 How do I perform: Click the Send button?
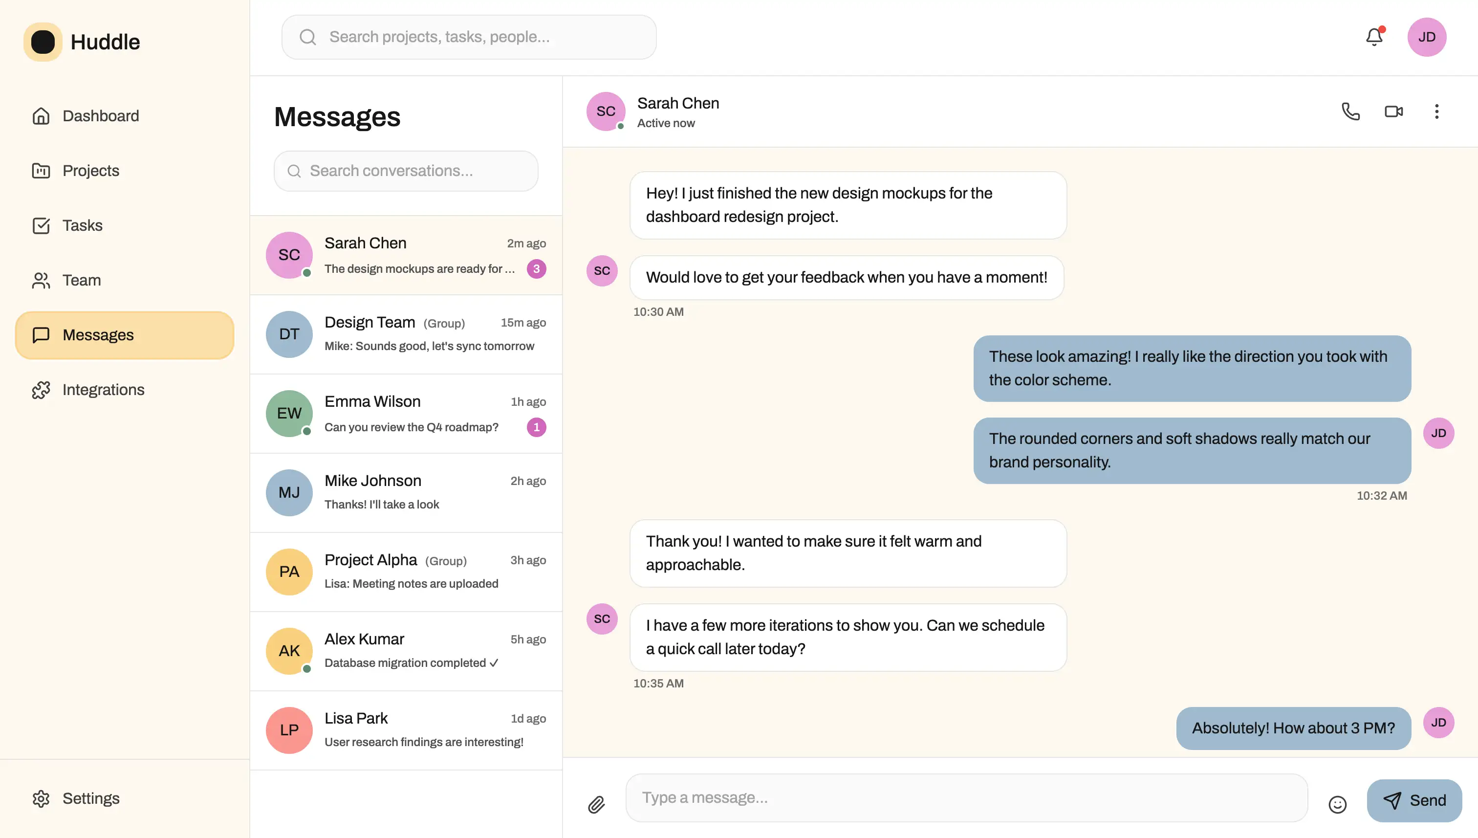click(x=1415, y=800)
